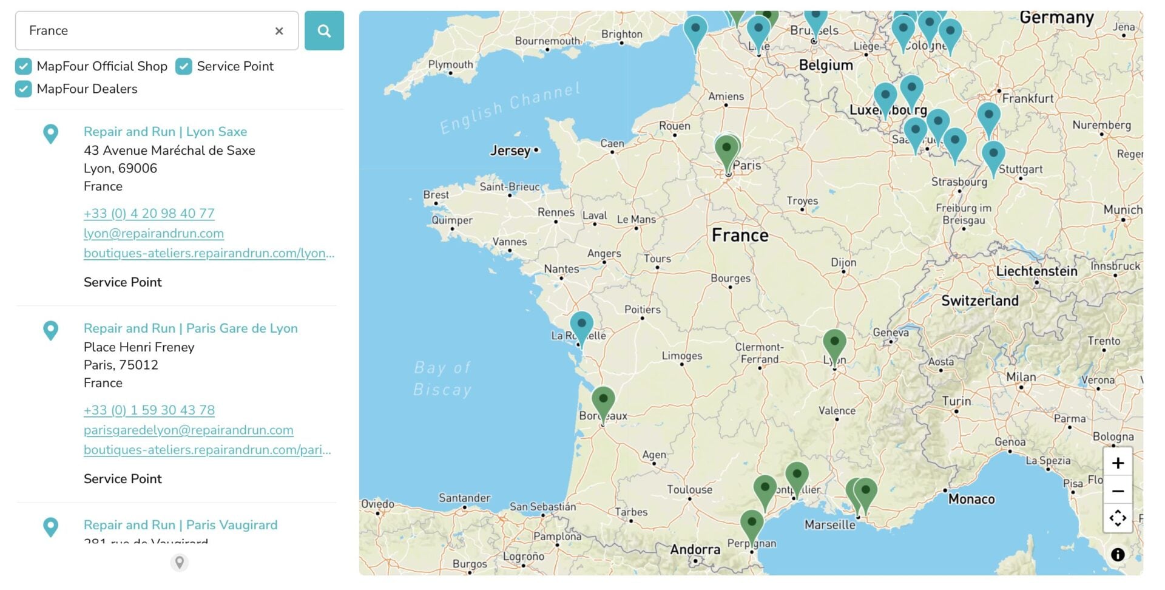1165x590 pixels.
Task: Open Lyon boutiques-ateliers website link
Action: coord(209,253)
